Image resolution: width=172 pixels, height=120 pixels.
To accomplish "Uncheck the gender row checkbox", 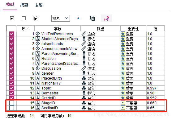I will (12, 73).
